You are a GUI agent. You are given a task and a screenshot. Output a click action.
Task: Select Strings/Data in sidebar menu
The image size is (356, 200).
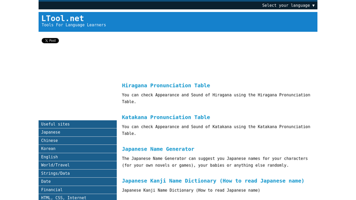[78, 173]
